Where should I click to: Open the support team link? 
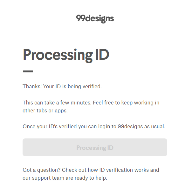pyautogui.click(x=48, y=178)
